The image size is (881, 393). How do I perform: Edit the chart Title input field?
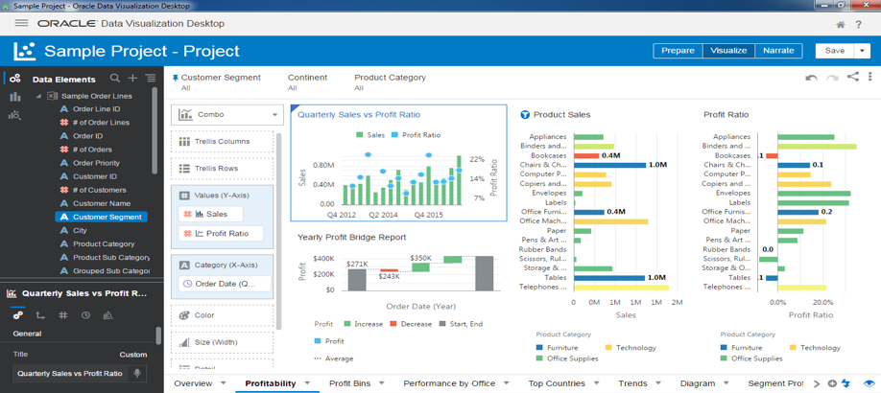point(70,374)
